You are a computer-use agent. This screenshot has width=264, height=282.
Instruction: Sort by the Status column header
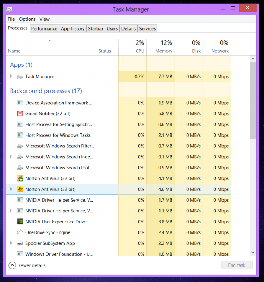107,47
